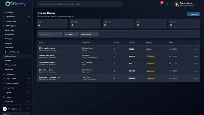Open the All employees dropdown
This screenshot has width=204, height=115.
click(89, 34)
